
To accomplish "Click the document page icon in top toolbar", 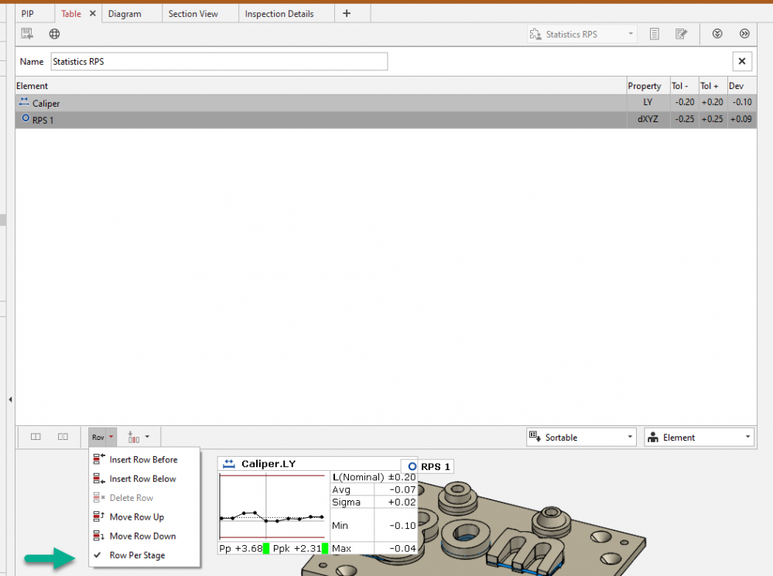I will 654,34.
